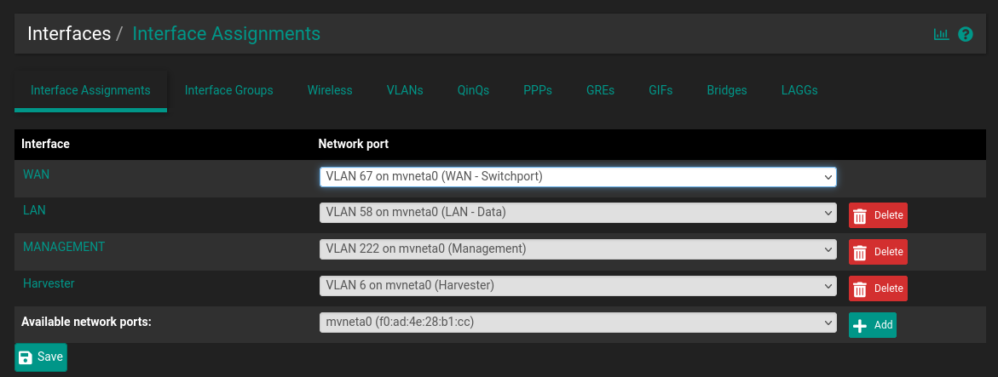Open the Harvester interface link
This screenshot has width=998, height=377.
click(49, 283)
